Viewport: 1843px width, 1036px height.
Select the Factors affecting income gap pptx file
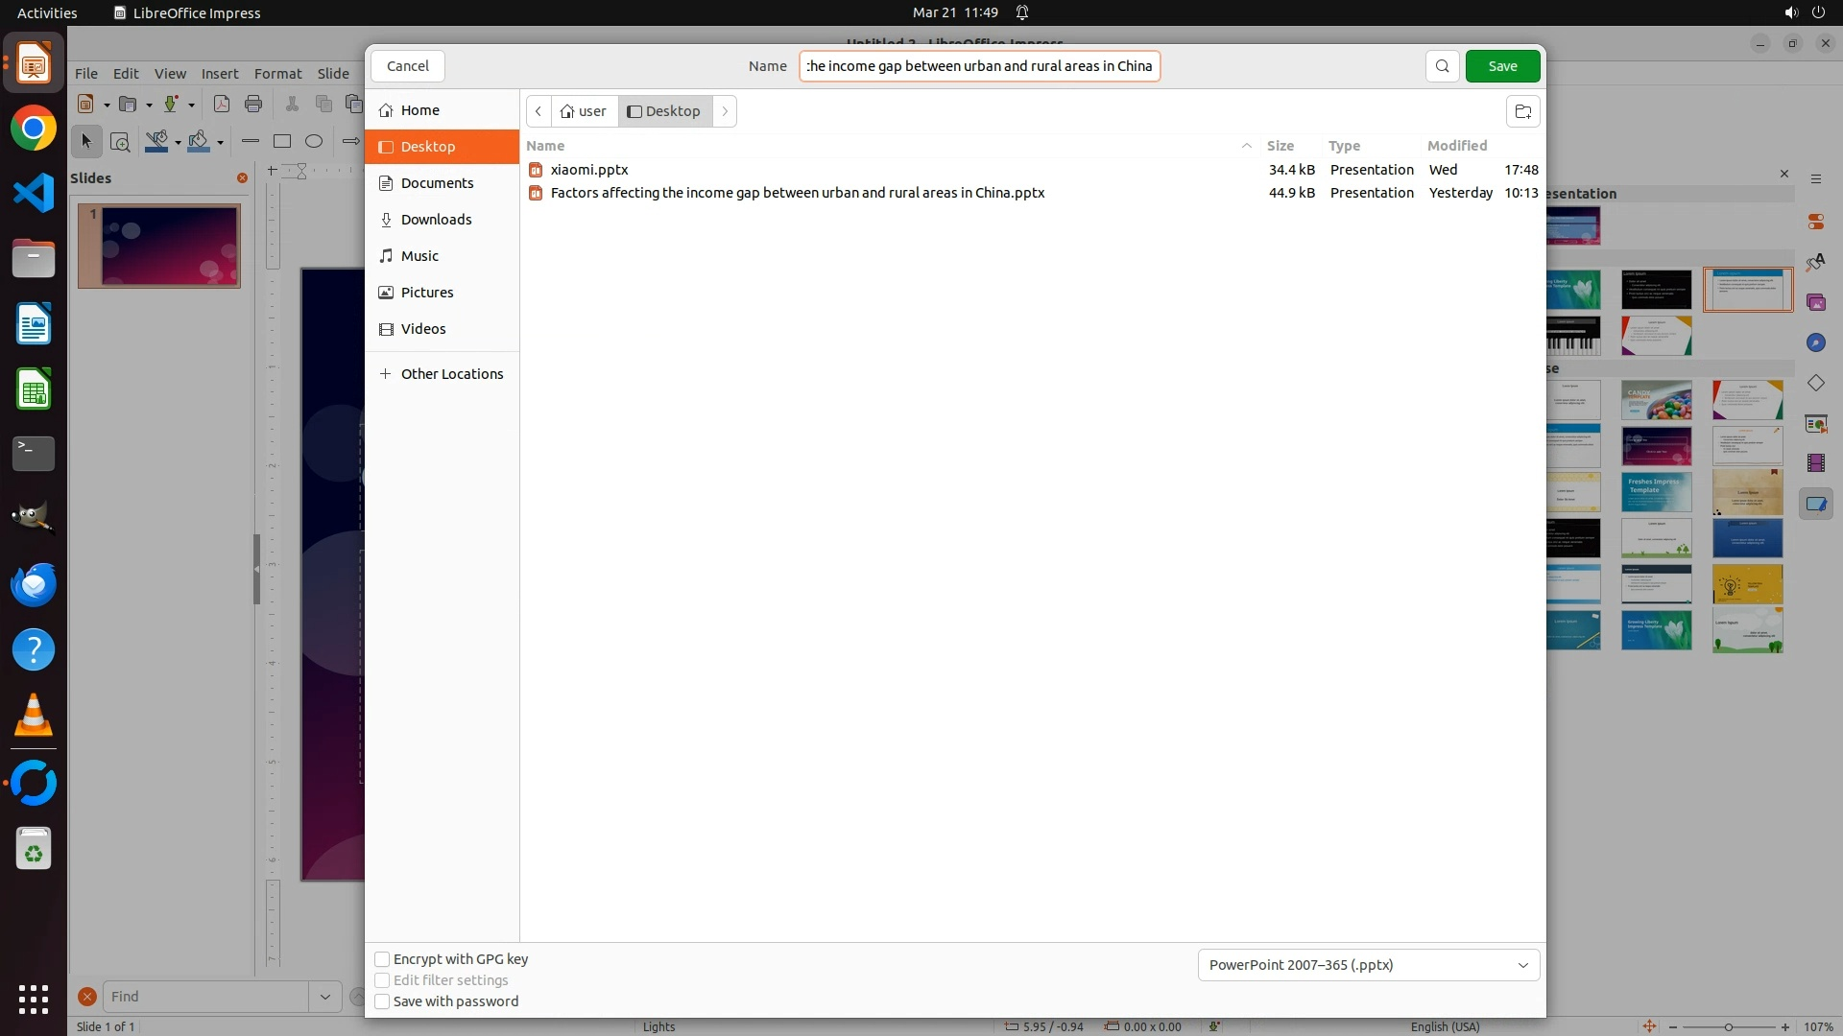797,193
